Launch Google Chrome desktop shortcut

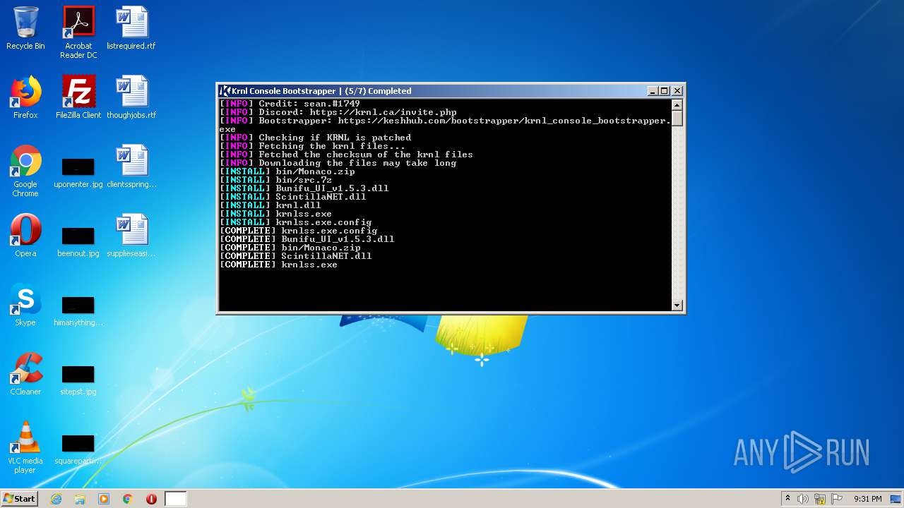pos(25,171)
